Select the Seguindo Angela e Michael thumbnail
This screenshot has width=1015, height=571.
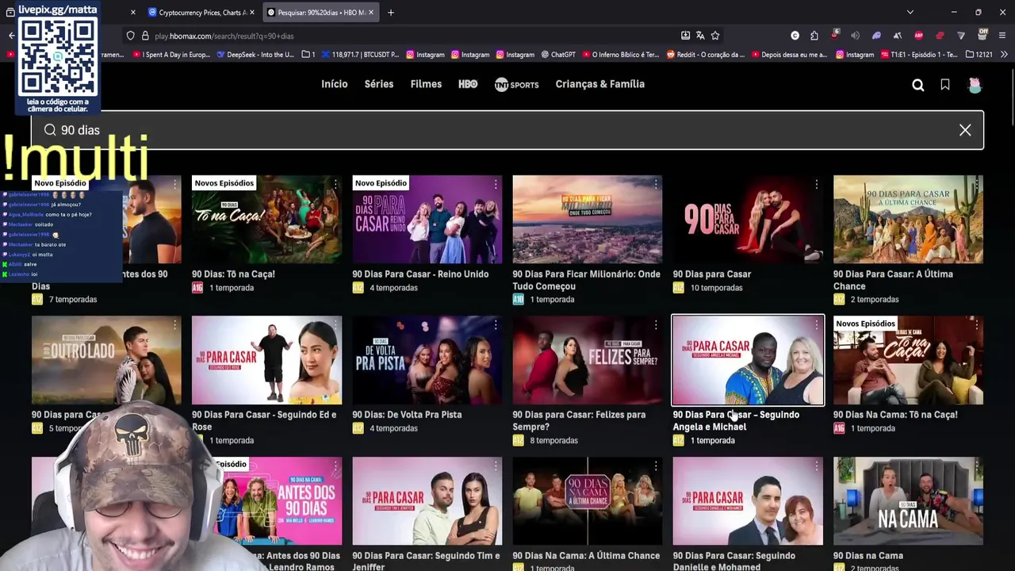pyautogui.click(x=748, y=360)
